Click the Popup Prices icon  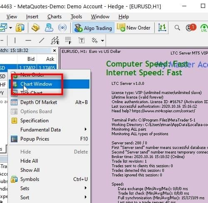[14, 139]
